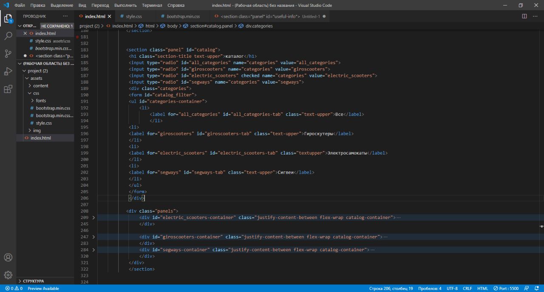Click the project (2) breadcrumb
Screen dimensions: 544x292
click(89, 26)
